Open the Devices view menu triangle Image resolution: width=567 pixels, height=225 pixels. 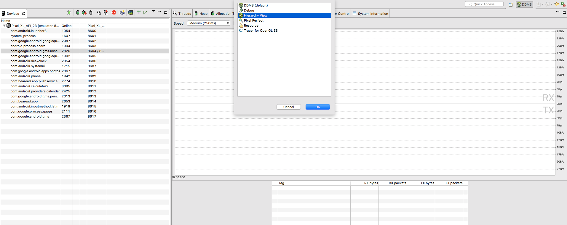154,11
